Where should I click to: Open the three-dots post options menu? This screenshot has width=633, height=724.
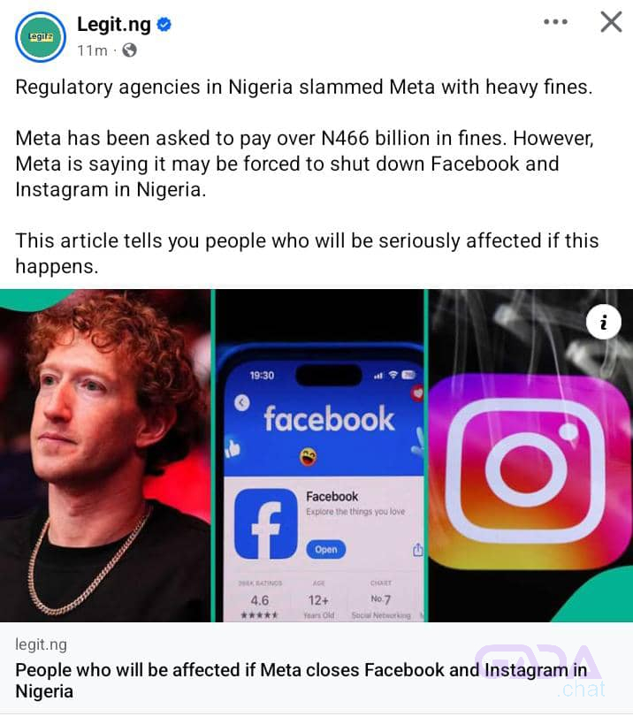click(x=555, y=22)
